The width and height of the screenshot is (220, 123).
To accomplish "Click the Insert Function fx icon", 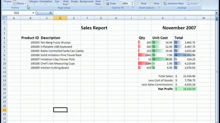I will [x=51, y=13].
